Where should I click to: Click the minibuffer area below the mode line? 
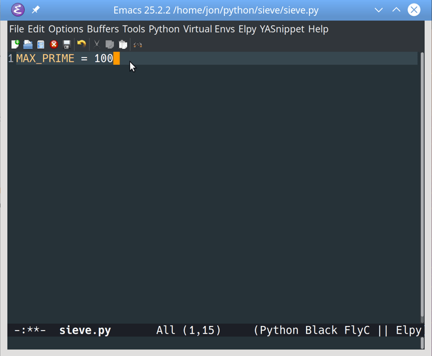(214, 343)
